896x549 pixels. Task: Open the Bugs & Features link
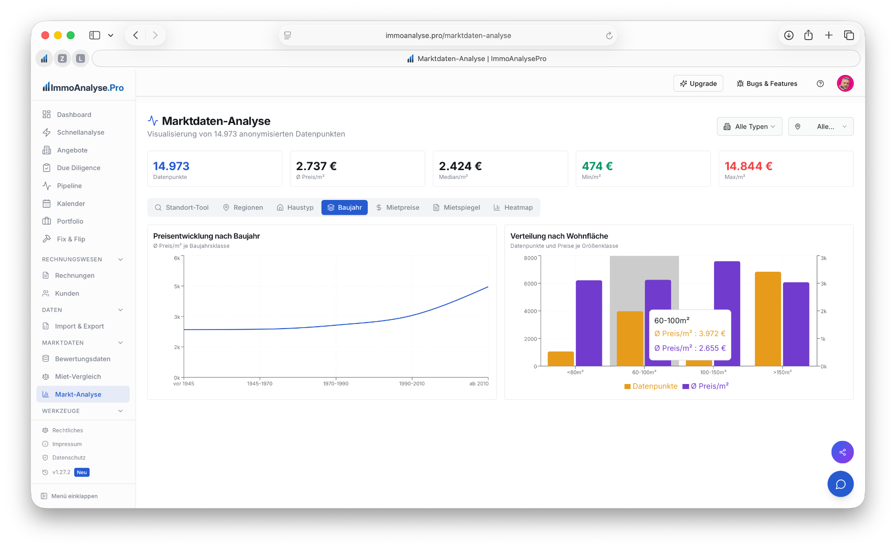pyautogui.click(x=767, y=83)
